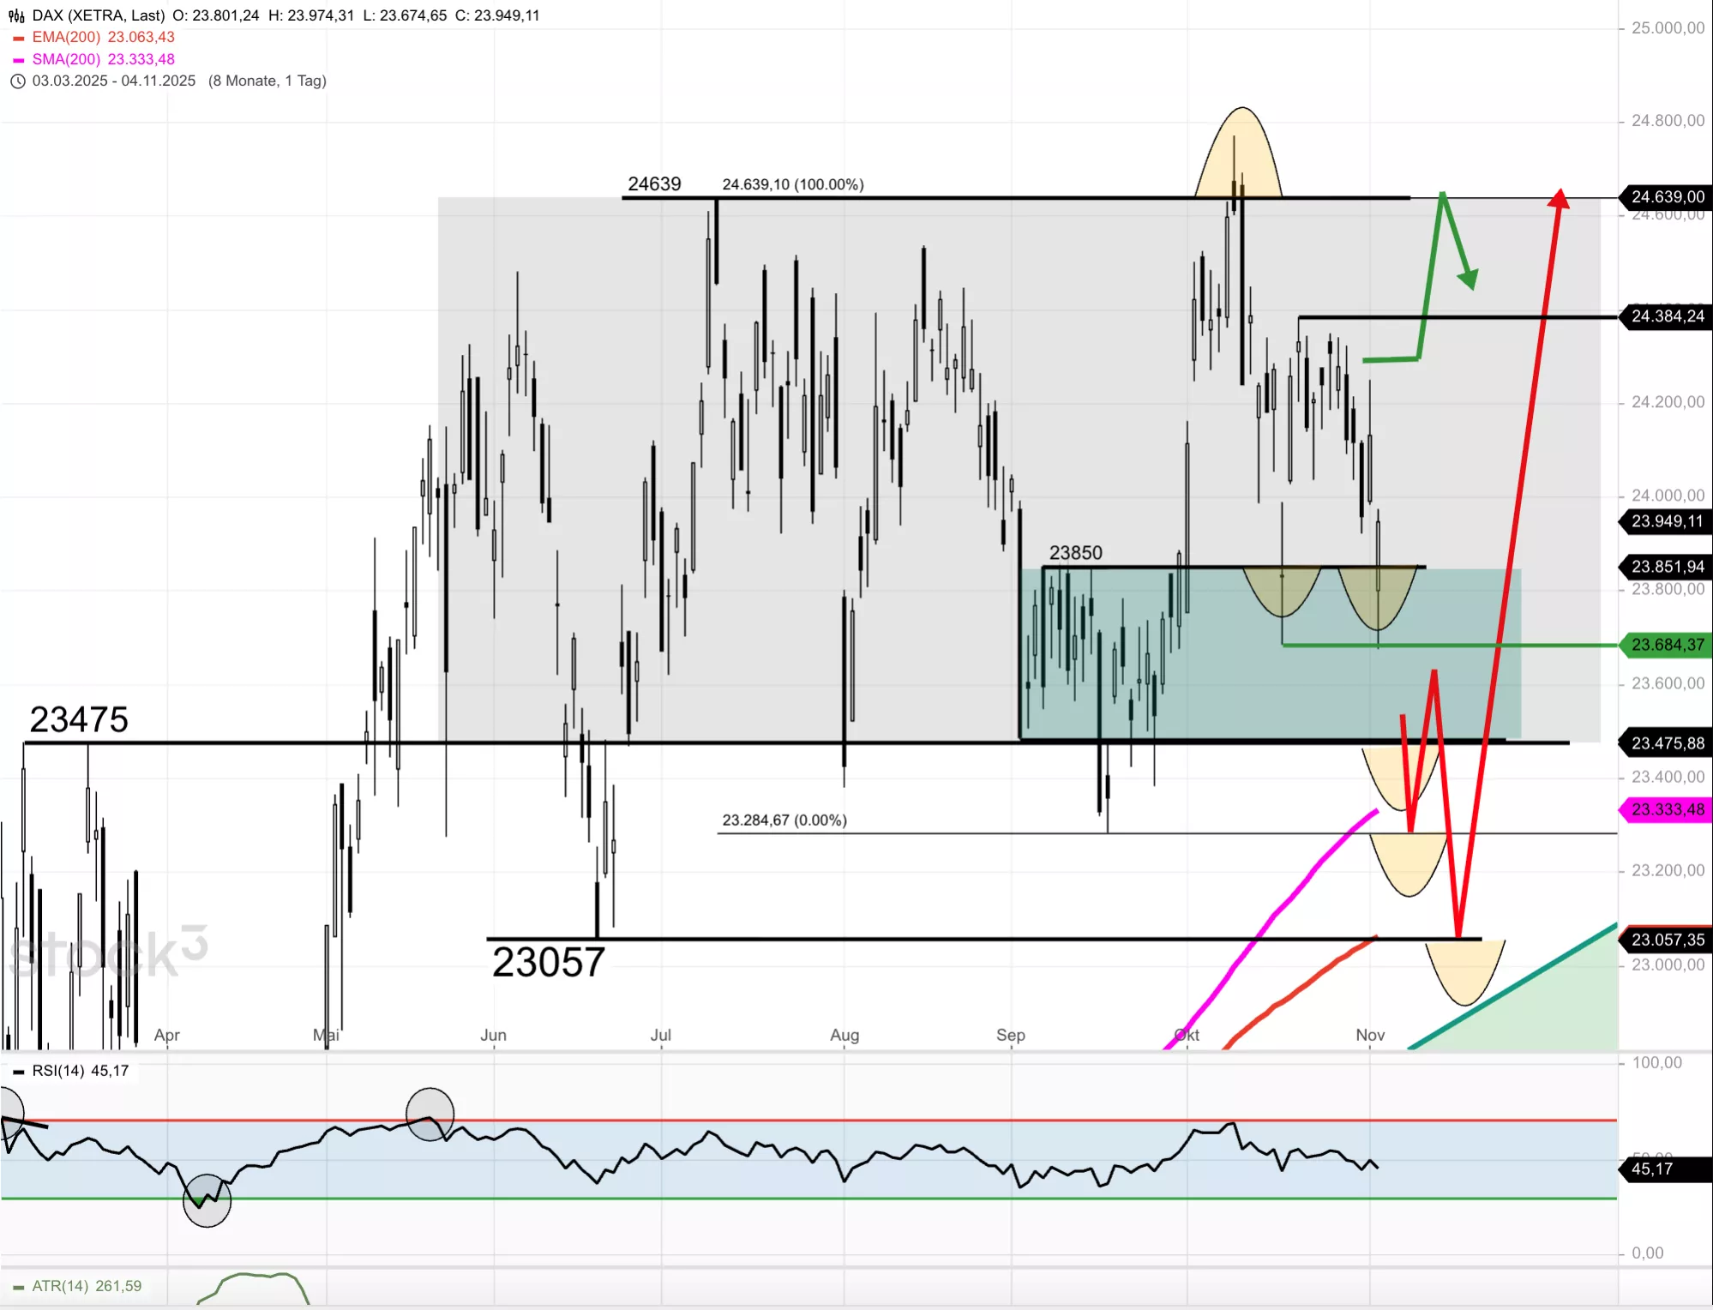Click the red arrowhead at 24.639 level

pos(1558,199)
